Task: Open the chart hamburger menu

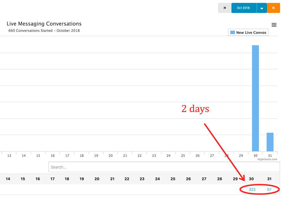Action: pos(274,25)
